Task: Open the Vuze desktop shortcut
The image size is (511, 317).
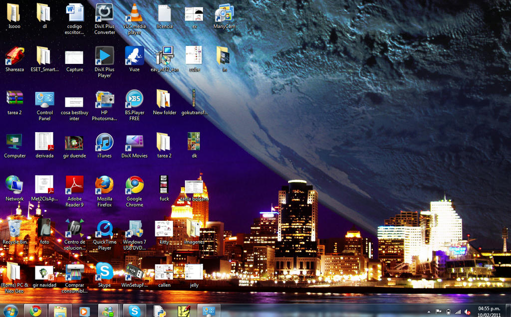Action: [x=134, y=56]
